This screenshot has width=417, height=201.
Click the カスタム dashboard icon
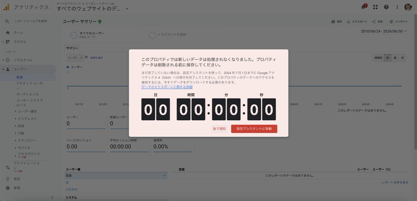pos(8,42)
